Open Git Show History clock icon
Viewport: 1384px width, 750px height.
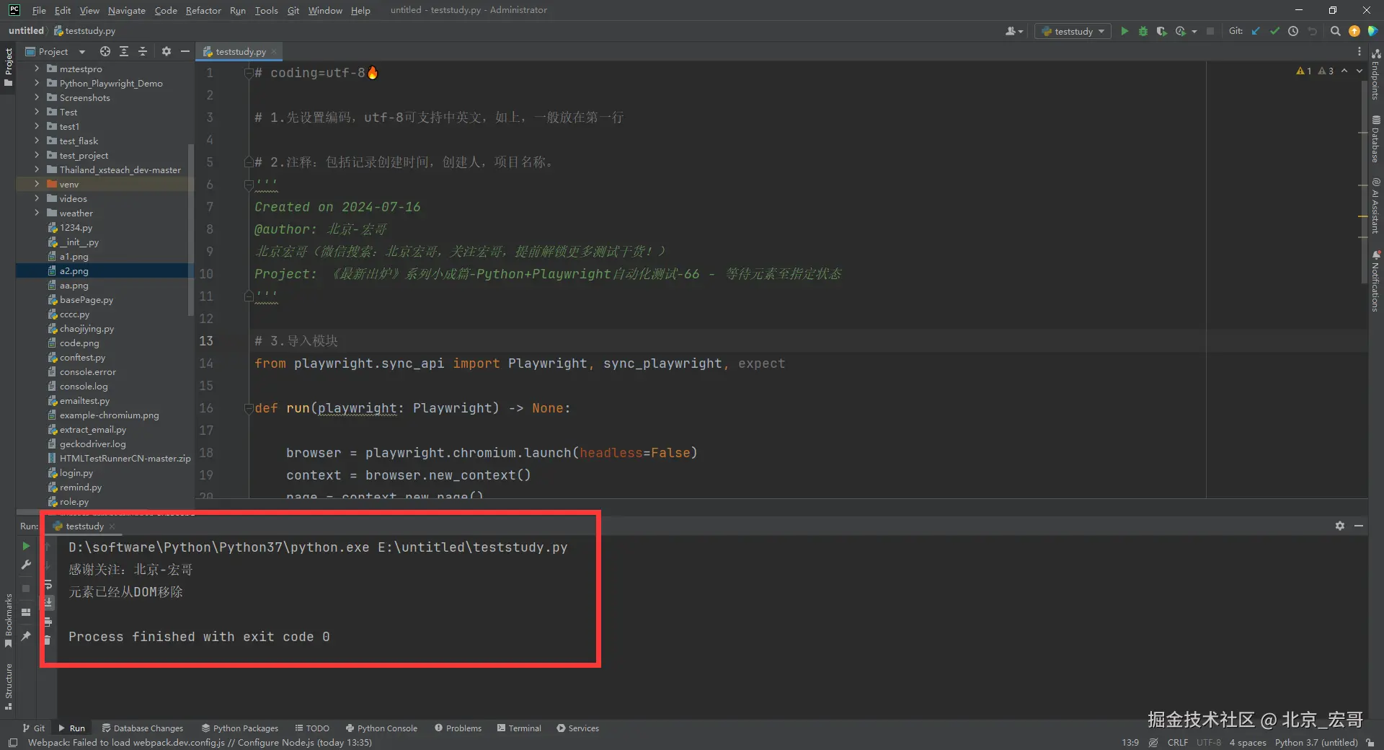coord(1293,31)
